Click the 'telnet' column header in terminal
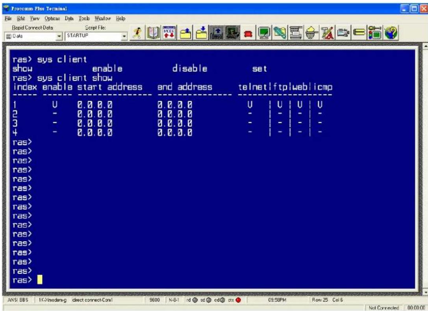The height and width of the screenshot is (311, 428). coord(253,87)
